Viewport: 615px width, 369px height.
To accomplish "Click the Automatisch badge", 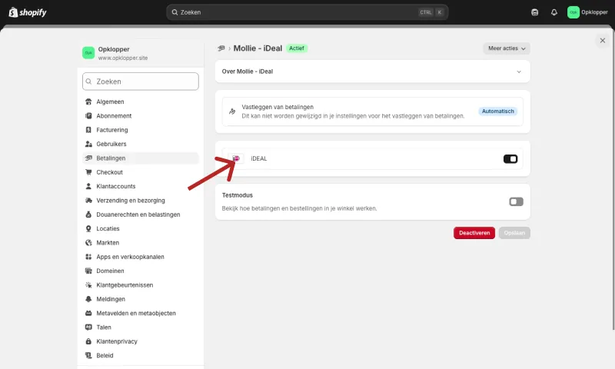I will click(x=497, y=111).
